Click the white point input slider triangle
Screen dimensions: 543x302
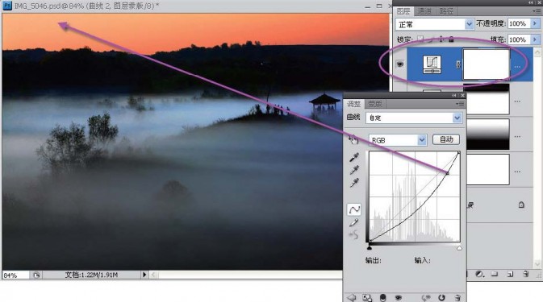[459, 248]
